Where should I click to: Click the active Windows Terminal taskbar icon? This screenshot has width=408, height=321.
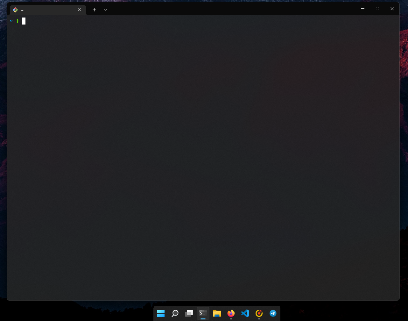point(203,313)
